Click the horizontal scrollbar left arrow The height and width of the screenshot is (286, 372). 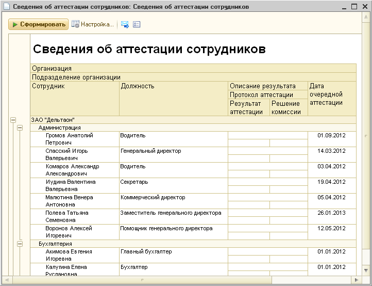[13, 279]
